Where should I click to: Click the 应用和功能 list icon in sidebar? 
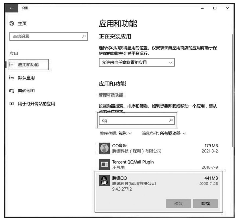[x=12, y=64]
